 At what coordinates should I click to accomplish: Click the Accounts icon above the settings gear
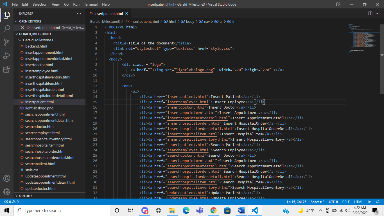pyautogui.click(x=7, y=178)
